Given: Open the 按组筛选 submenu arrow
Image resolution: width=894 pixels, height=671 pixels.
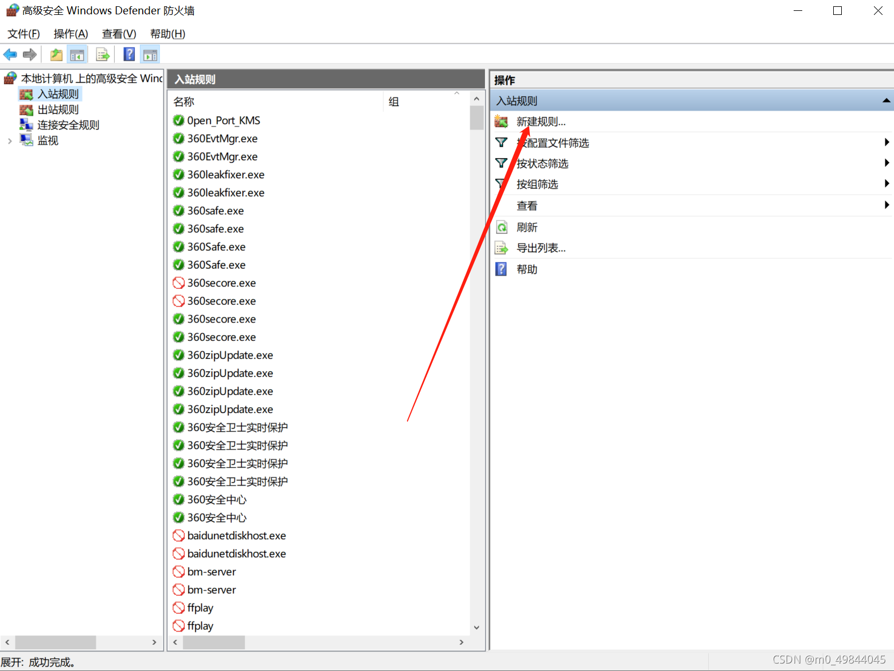Looking at the screenshot, I should (887, 183).
